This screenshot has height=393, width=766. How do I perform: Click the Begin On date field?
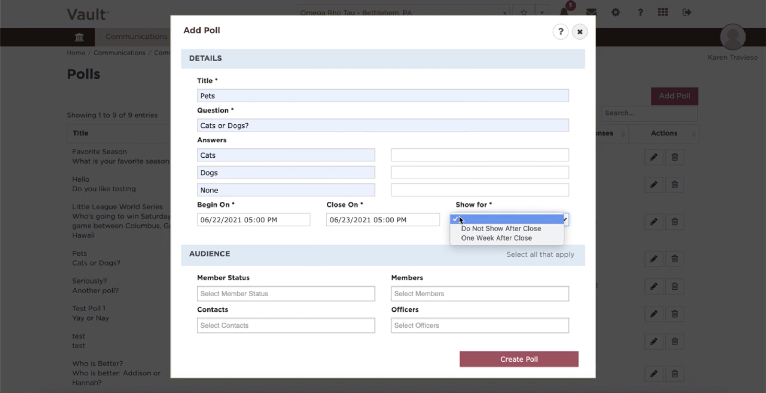pyautogui.click(x=253, y=219)
